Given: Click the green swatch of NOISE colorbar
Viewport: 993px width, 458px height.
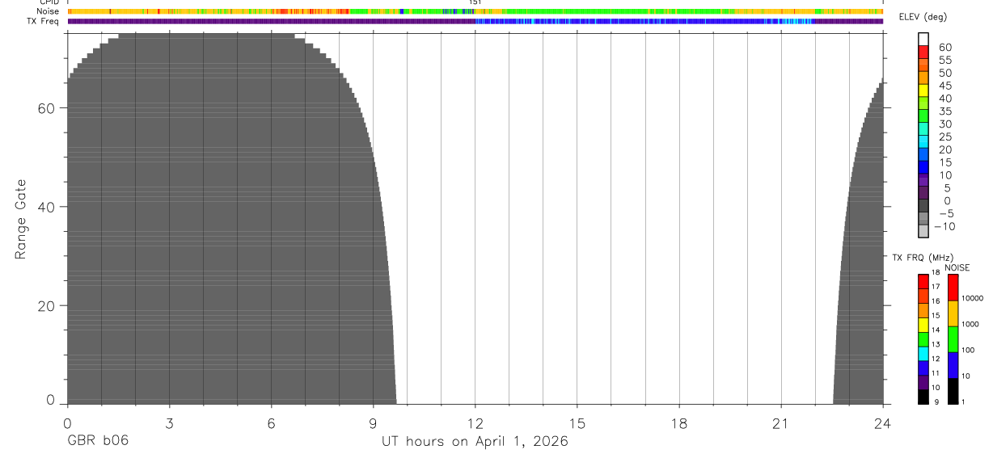Looking at the screenshot, I should [x=953, y=339].
